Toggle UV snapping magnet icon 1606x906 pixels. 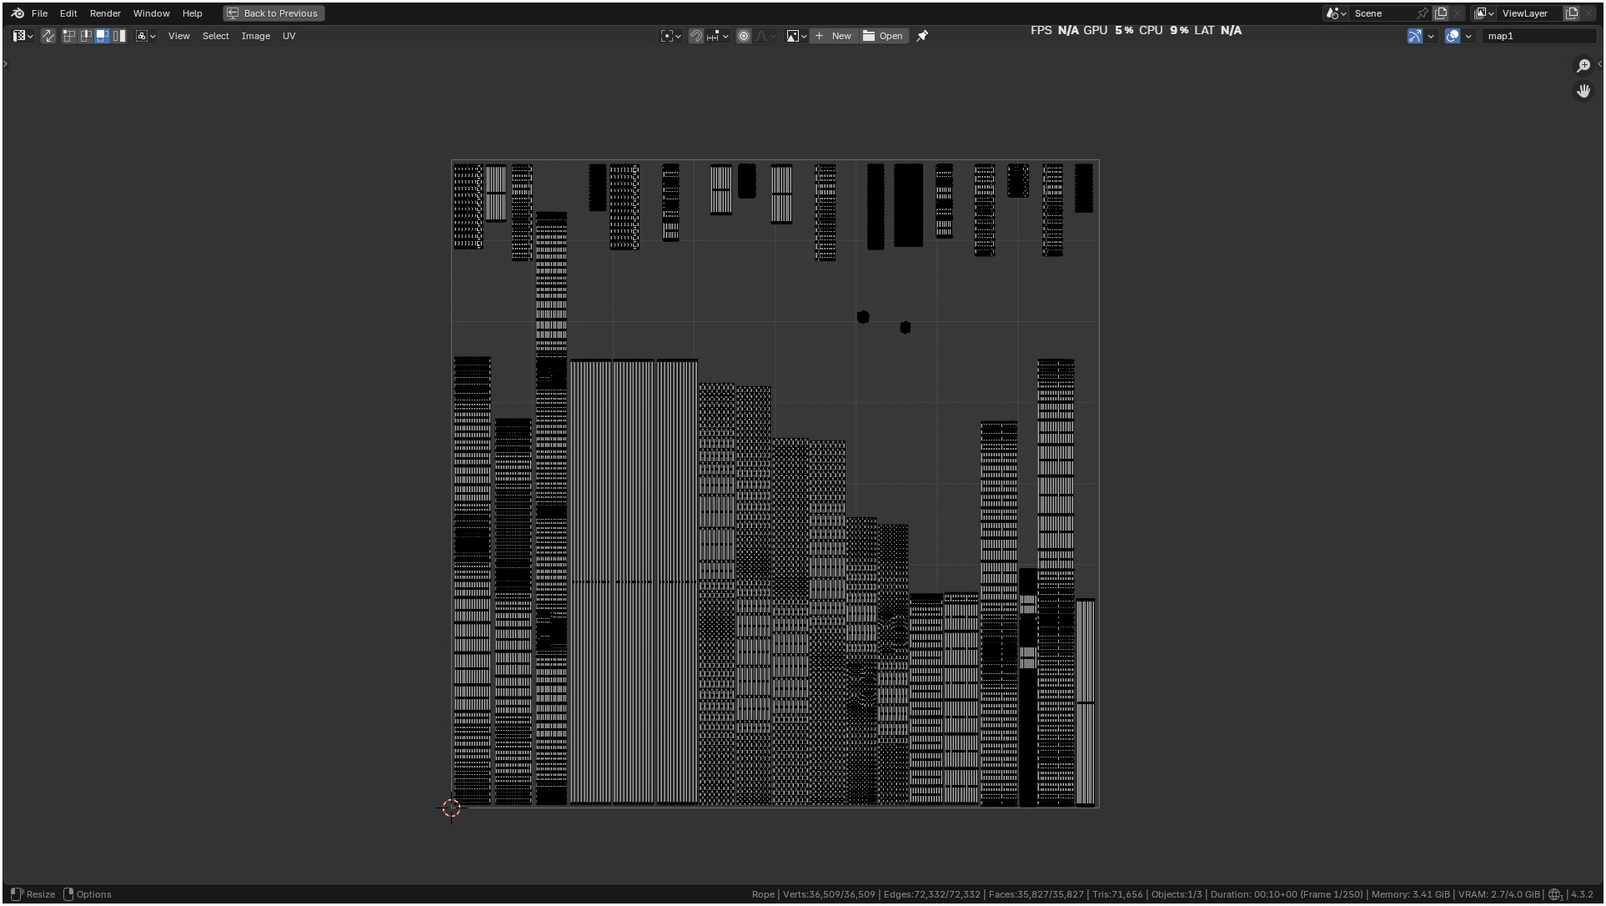(695, 36)
